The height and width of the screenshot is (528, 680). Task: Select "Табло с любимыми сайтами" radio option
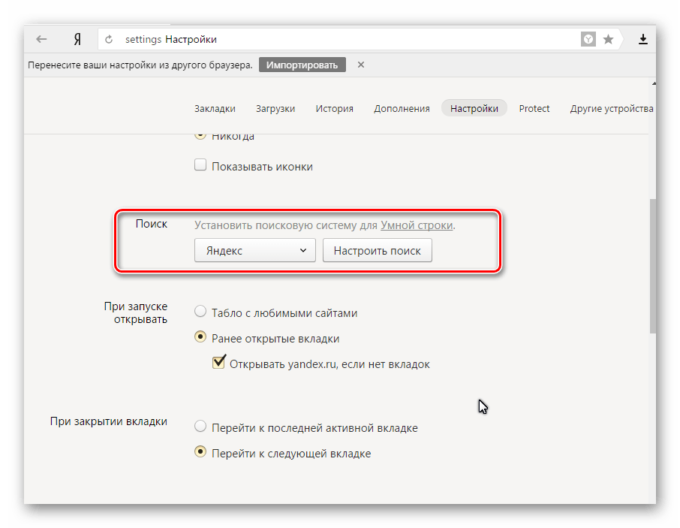point(200,312)
